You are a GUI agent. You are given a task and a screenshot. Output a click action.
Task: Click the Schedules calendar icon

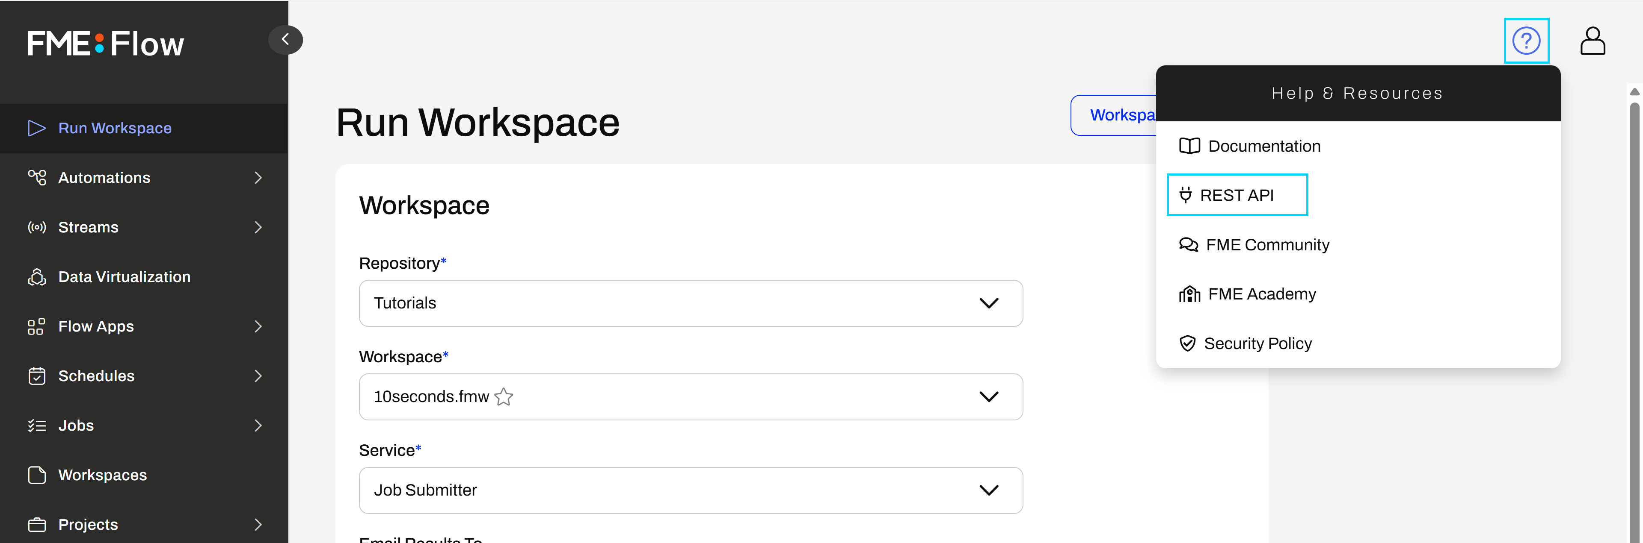click(37, 376)
